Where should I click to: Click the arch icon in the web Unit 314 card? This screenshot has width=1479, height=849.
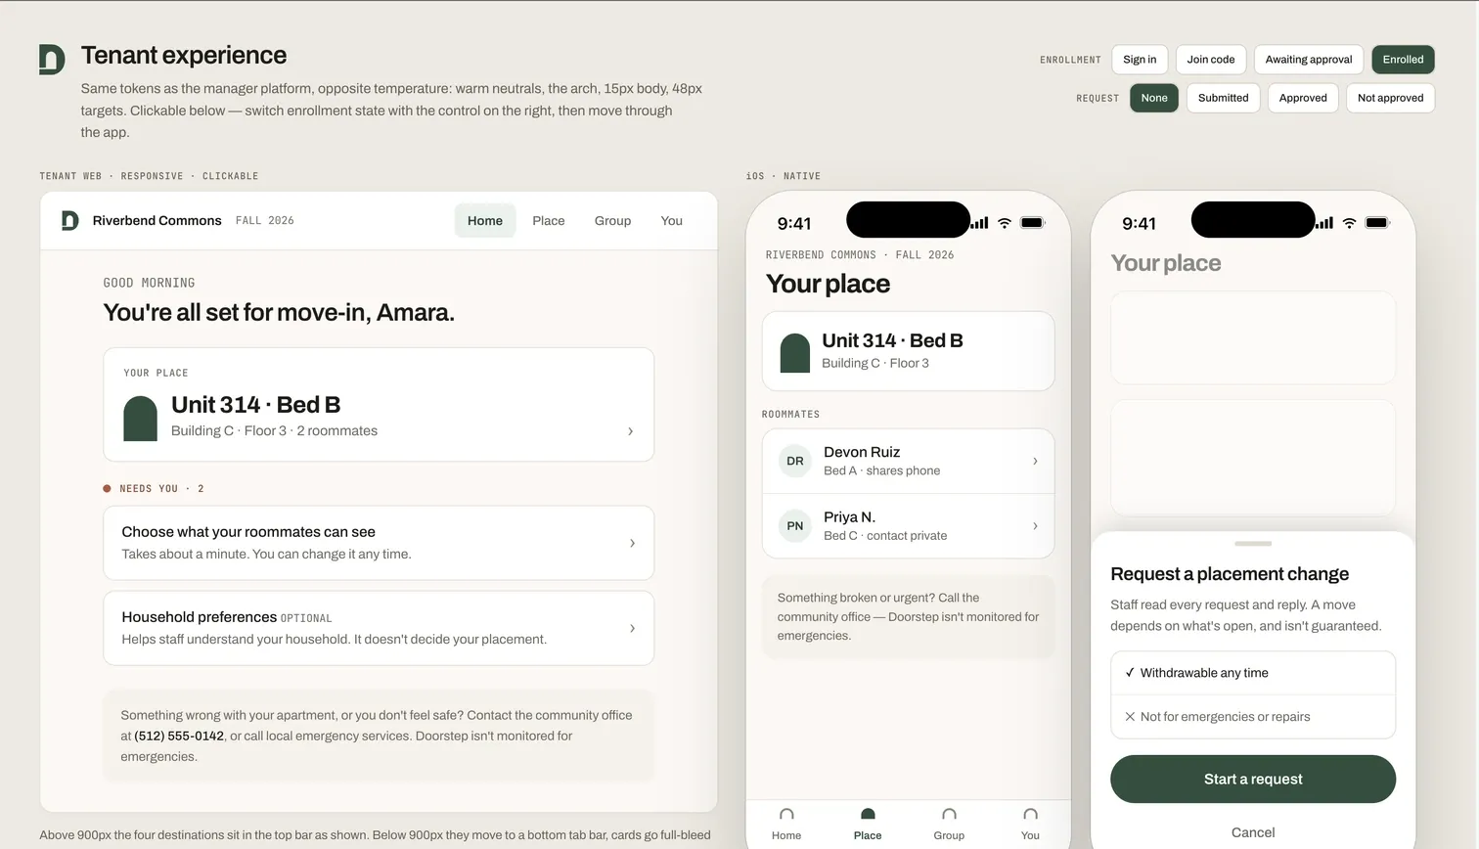[141, 419]
